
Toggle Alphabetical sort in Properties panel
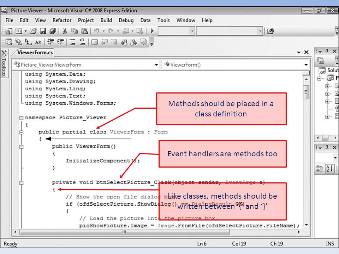pos(330,168)
